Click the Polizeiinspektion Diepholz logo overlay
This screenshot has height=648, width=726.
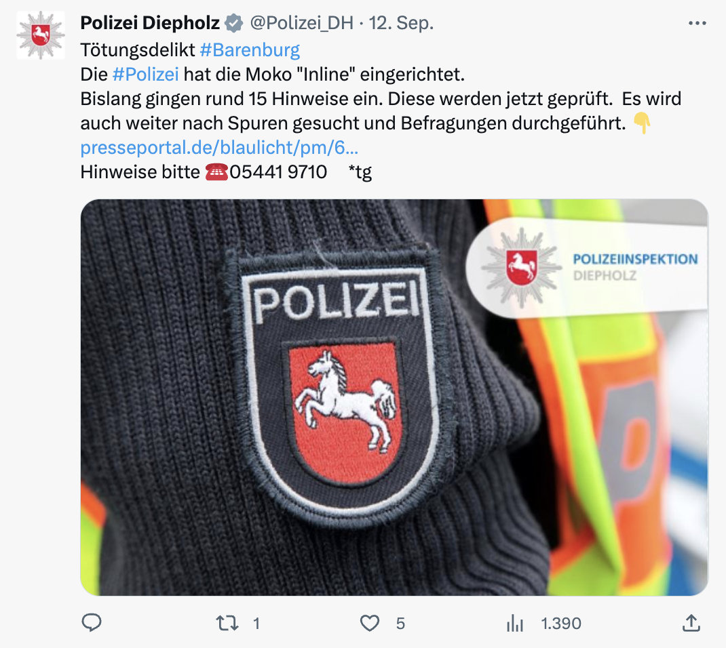coord(587,268)
